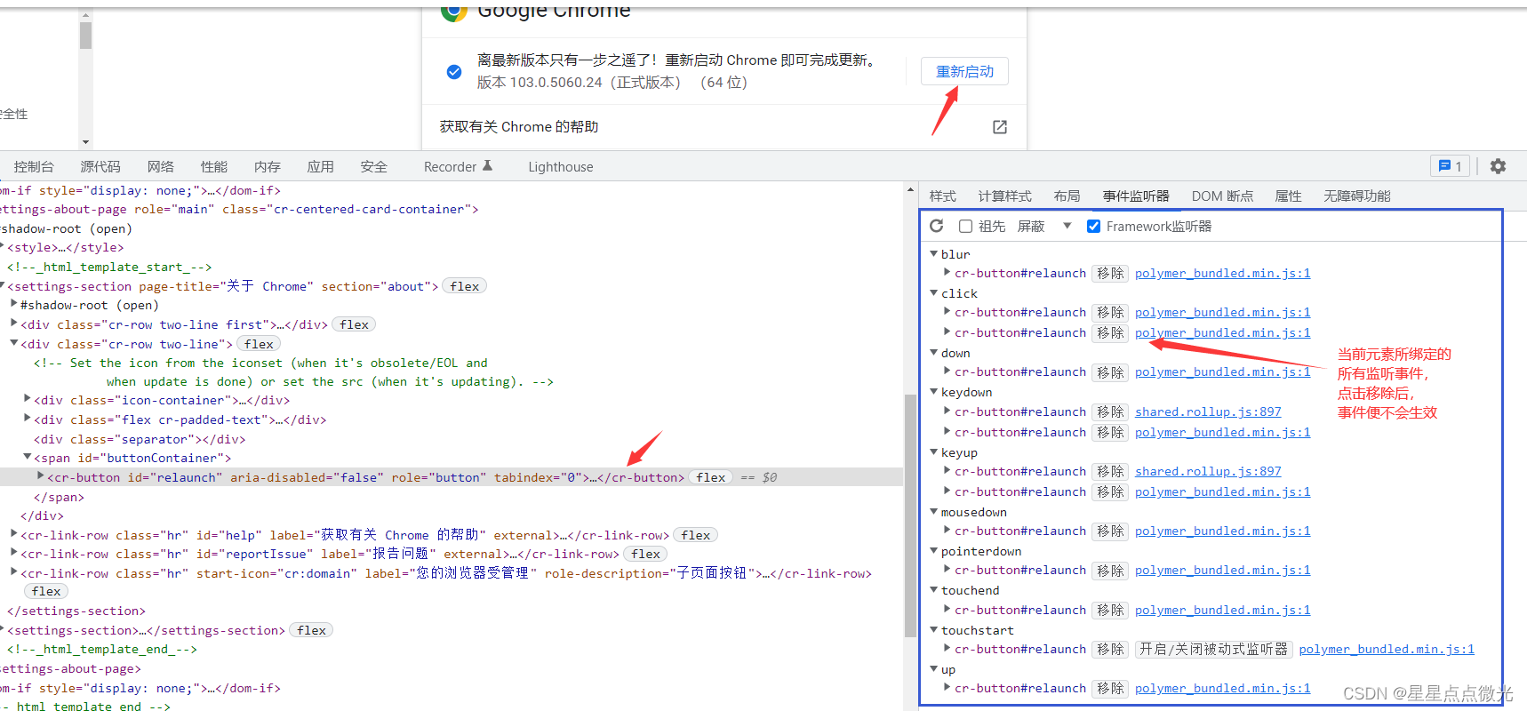Click the refresh event listeners icon
This screenshot has width=1527, height=711.
[936, 226]
